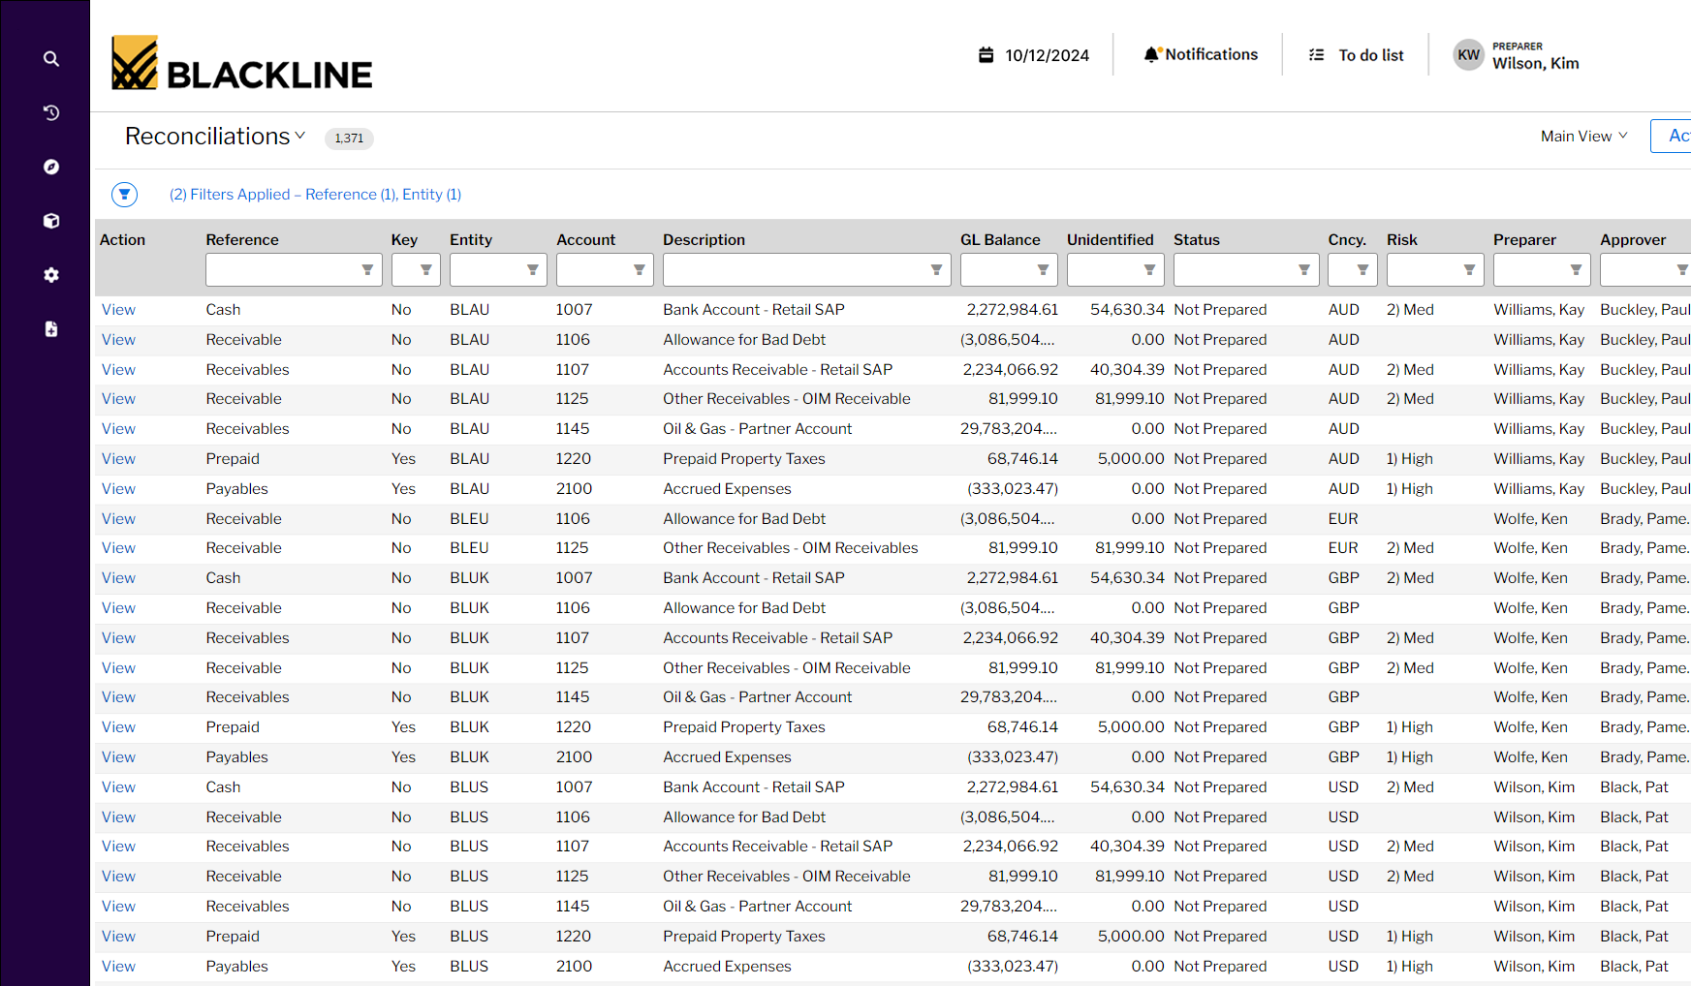Click the BlackLine logo
1691x986 pixels.
point(241,63)
